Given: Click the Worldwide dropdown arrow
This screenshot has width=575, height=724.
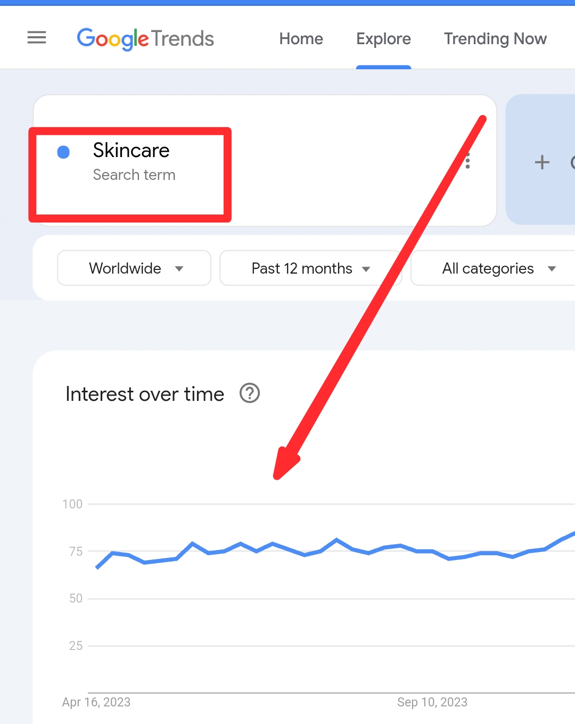Looking at the screenshot, I should point(179,269).
